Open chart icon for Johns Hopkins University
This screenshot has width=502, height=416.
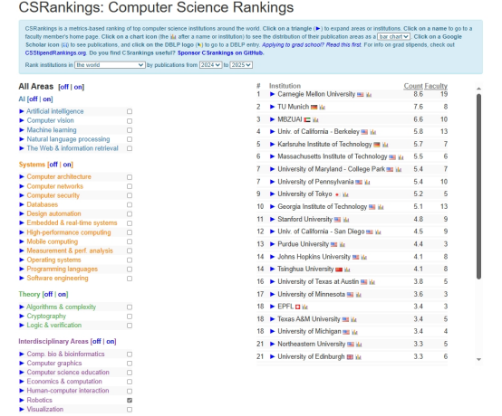tap(364, 257)
